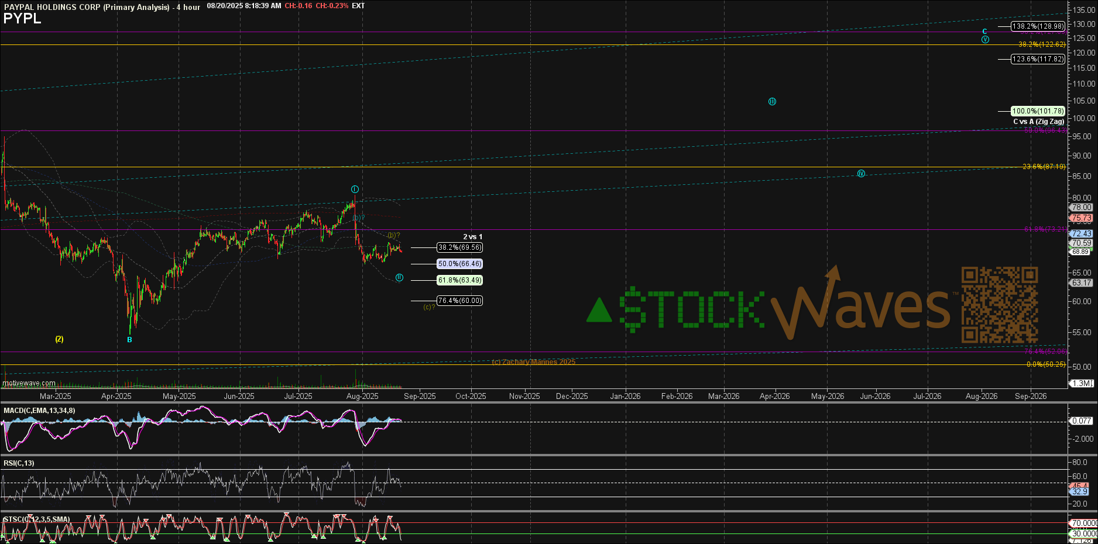
Task: Click the 105.00 price scale label
Action: point(1084,101)
